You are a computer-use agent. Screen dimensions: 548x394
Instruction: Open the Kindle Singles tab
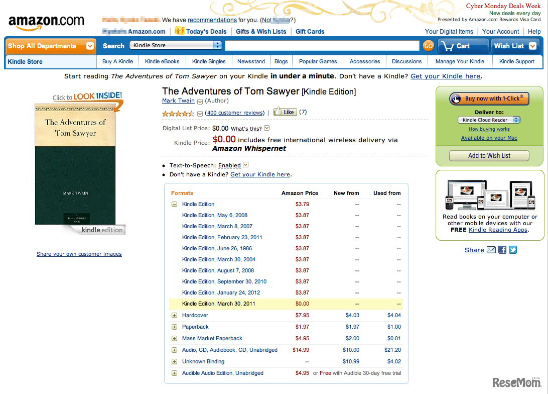209,62
